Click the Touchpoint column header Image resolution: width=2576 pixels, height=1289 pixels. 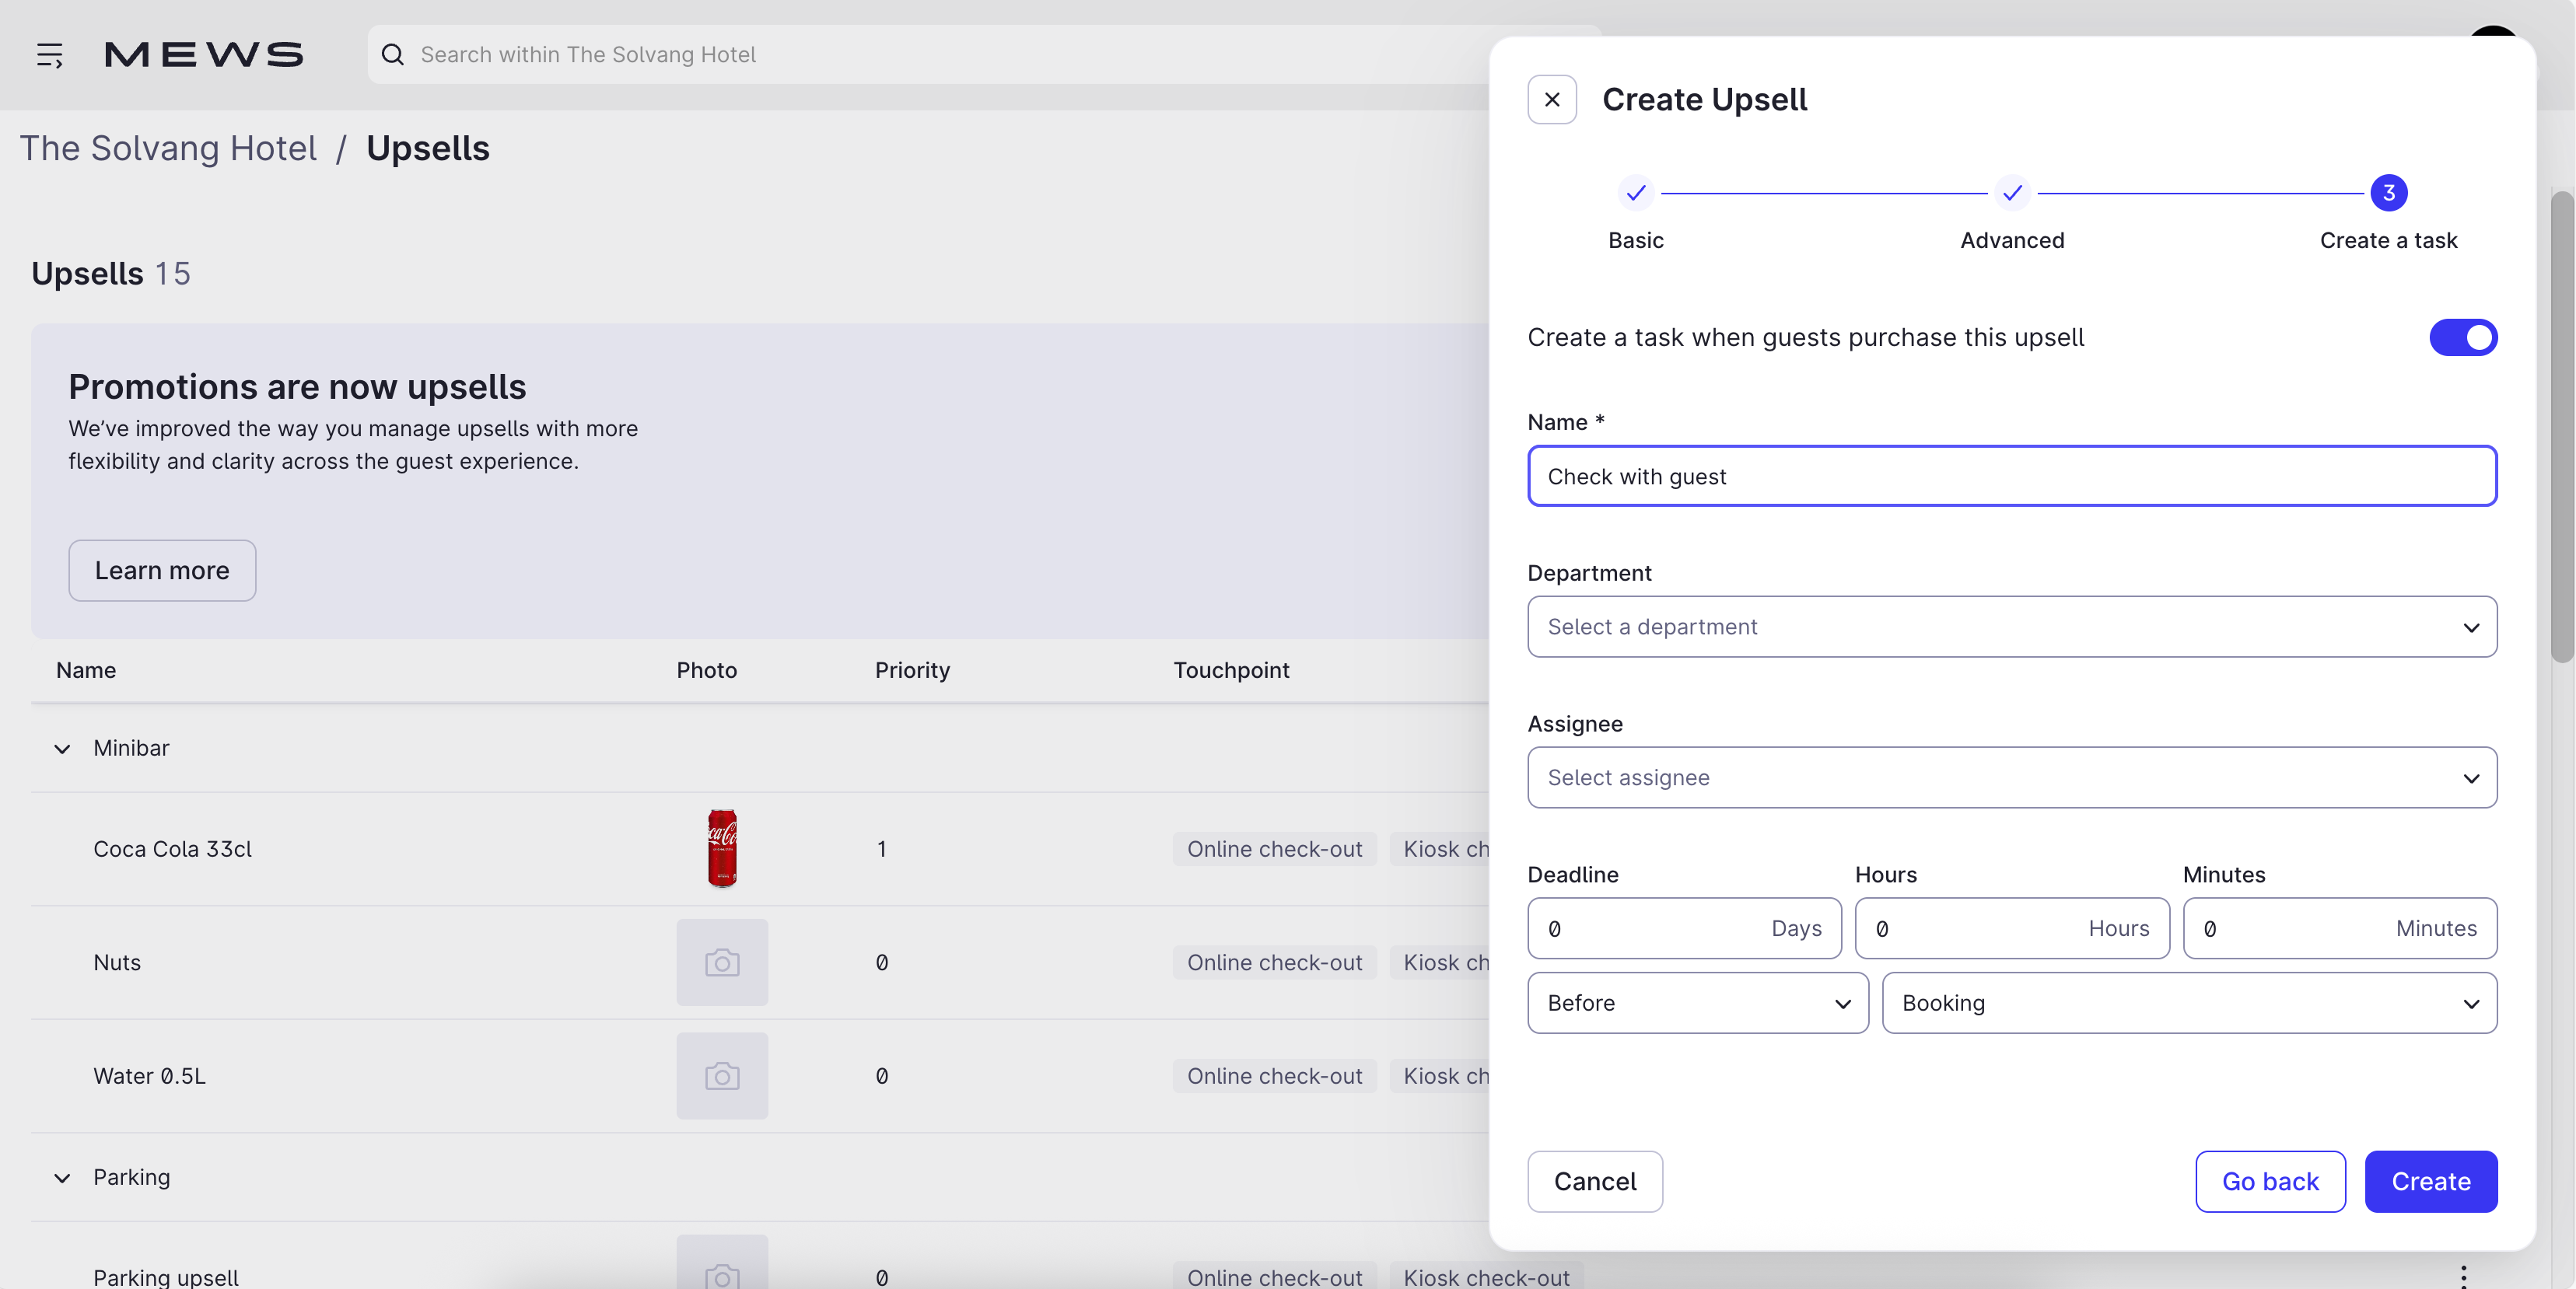[x=1231, y=670]
